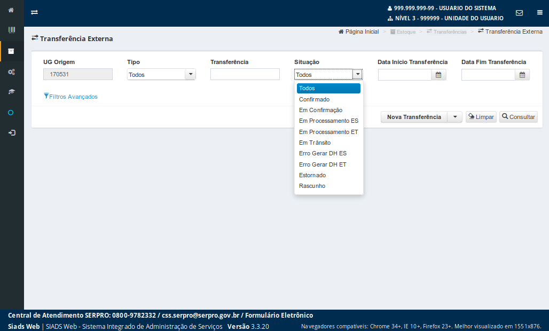The width and height of the screenshot is (549, 331).
Task: Click the Limpar button
Action: click(x=481, y=117)
